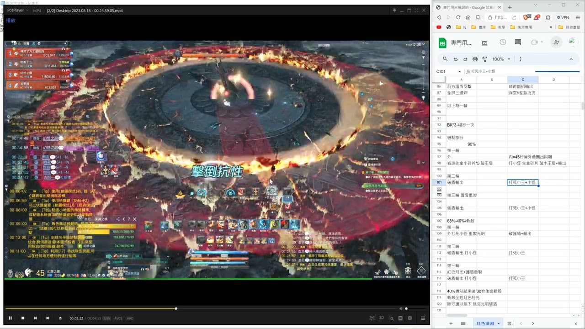Click the AVC1 video codec label
Image resolution: width=585 pixels, height=329 pixels.
coord(118,318)
